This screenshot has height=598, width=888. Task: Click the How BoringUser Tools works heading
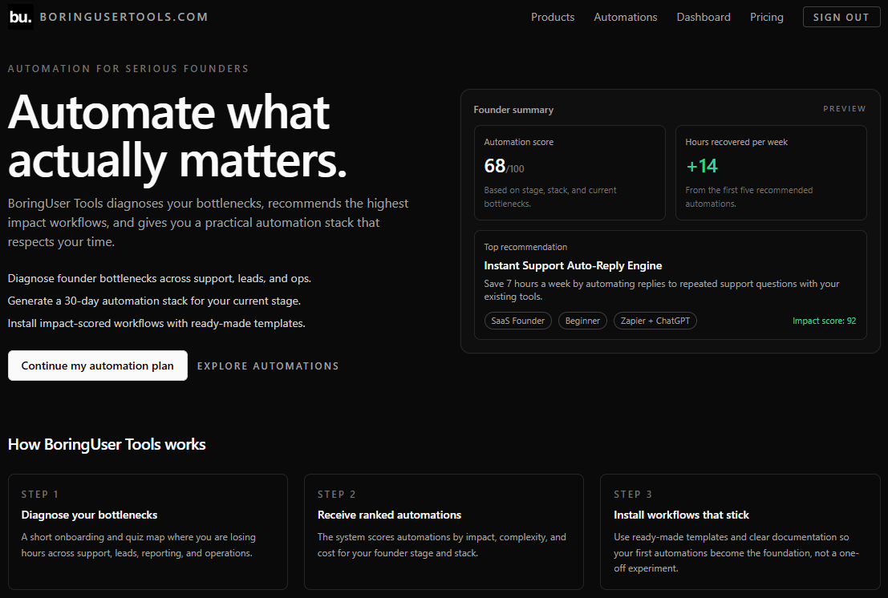[107, 444]
